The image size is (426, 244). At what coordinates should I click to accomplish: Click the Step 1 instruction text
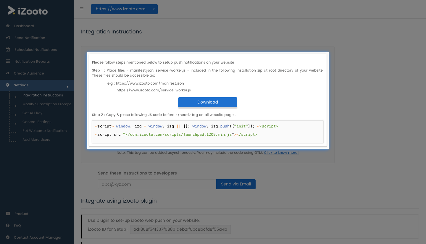(208, 73)
